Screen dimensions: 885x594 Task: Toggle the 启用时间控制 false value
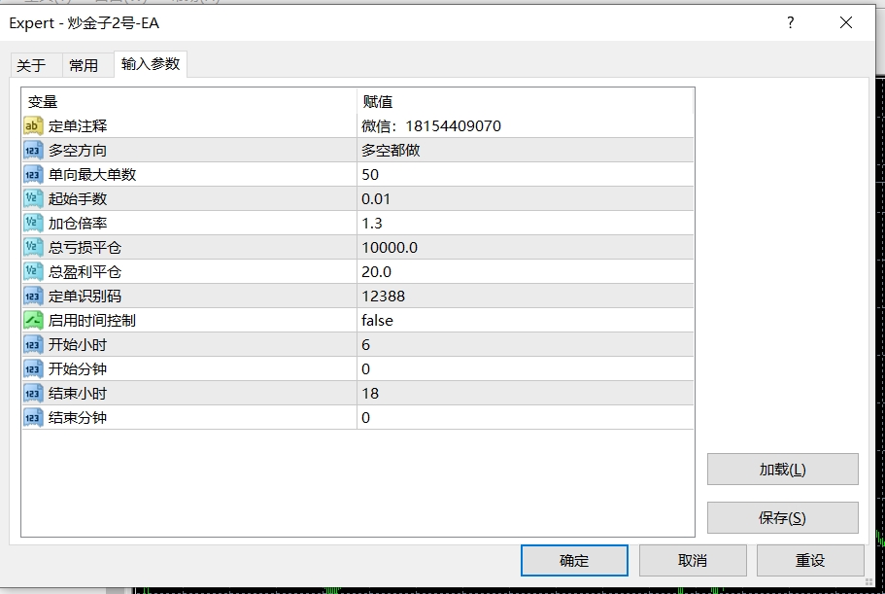pos(525,320)
